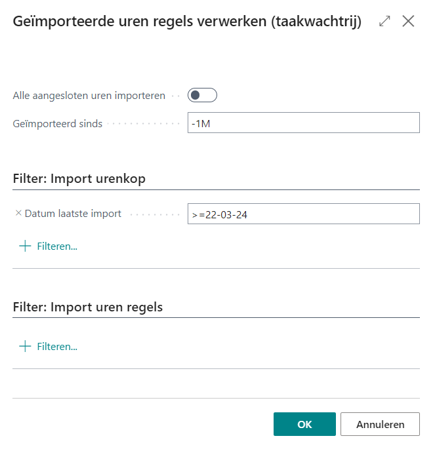Click plus icon under Import uren regels

[25, 346]
